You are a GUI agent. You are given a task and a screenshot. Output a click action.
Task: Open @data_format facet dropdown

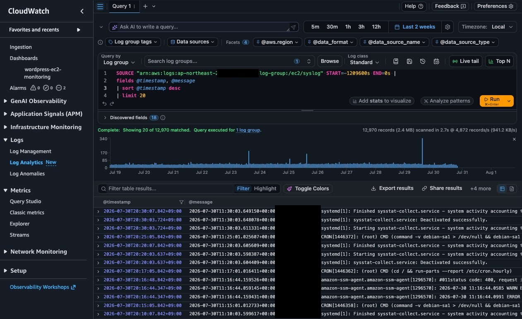[x=331, y=42]
